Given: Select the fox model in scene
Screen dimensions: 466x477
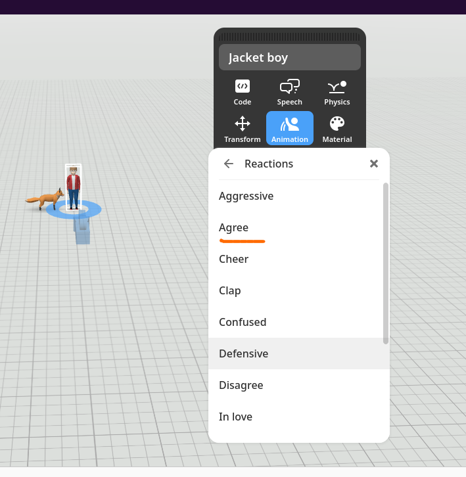Looking at the screenshot, I should pyautogui.click(x=45, y=198).
